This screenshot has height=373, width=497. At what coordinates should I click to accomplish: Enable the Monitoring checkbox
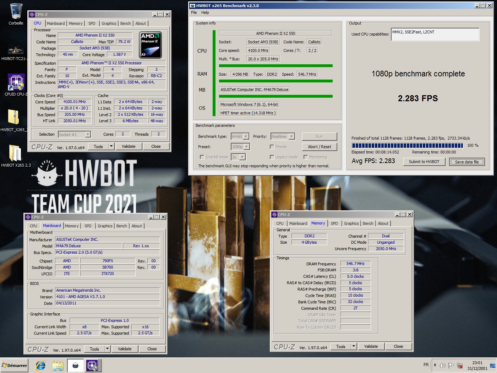[306, 157]
